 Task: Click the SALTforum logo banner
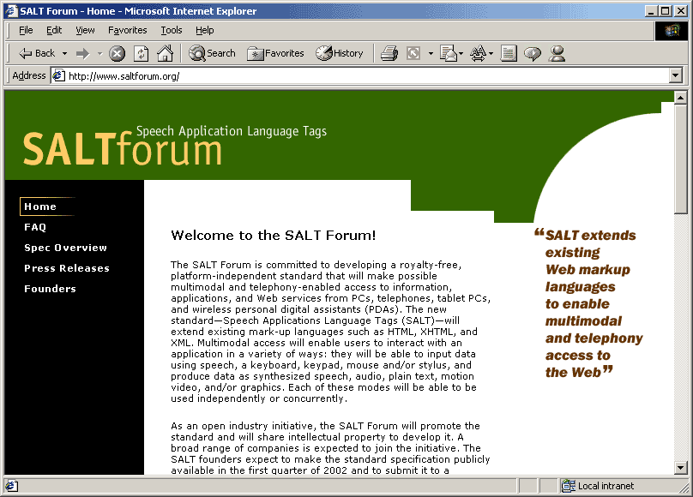point(122,148)
